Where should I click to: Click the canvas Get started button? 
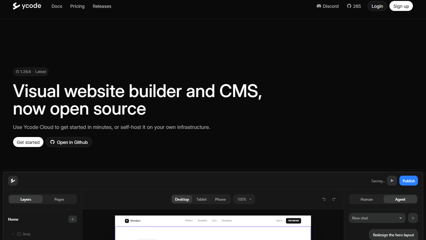(294, 221)
